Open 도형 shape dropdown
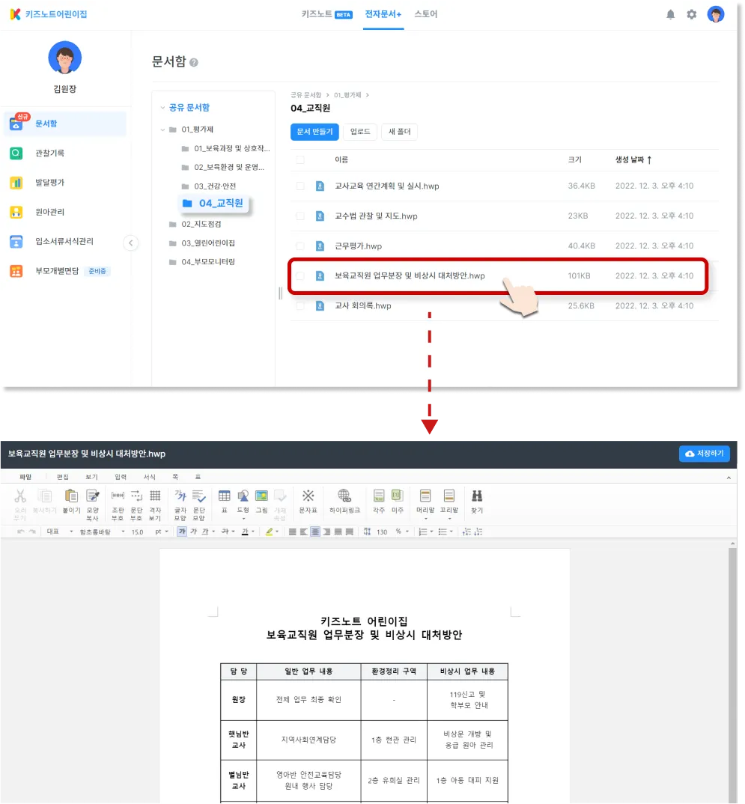Viewport: 745px width, 804px height. [x=243, y=518]
